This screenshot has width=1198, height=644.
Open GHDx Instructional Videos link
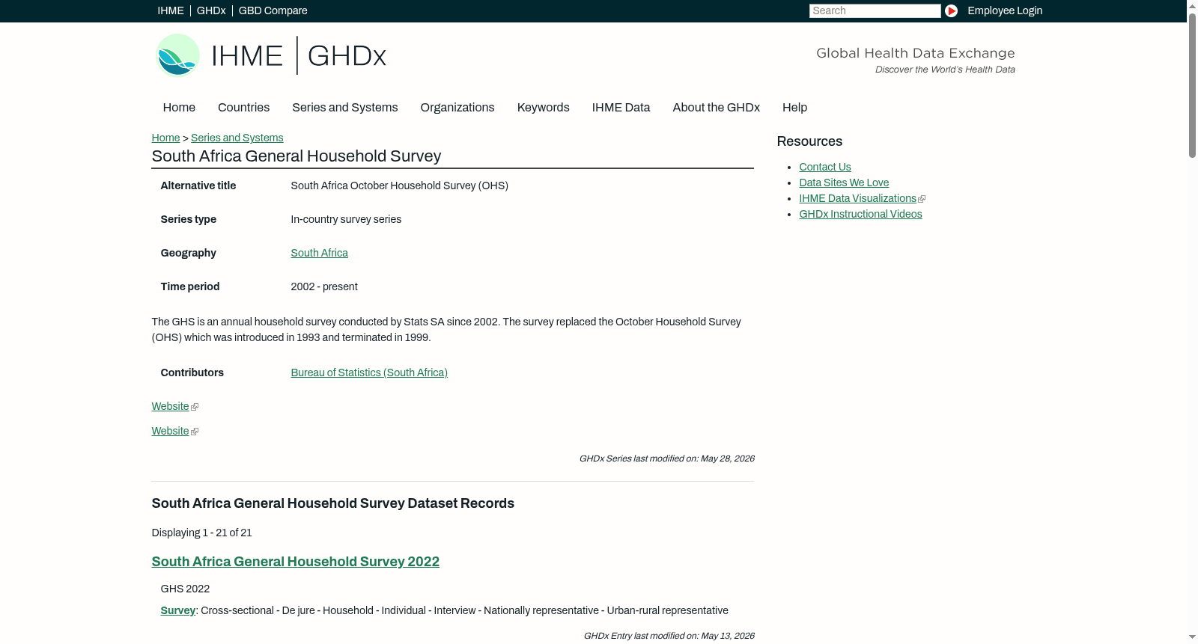[x=860, y=214]
